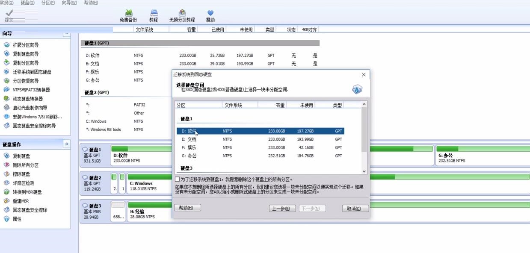Click the 容量 column header in dialog
Image resolution: width=530 pixels, height=253 pixels.
coord(272,105)
